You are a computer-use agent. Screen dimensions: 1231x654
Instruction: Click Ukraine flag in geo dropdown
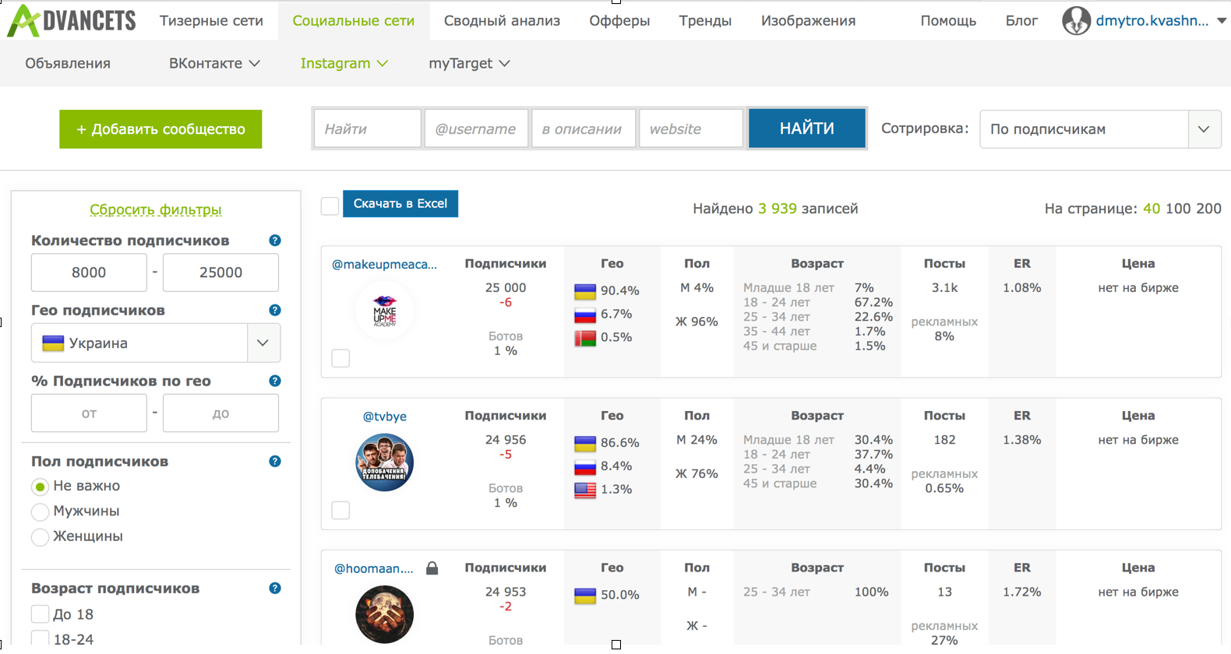tap(53, 343)
